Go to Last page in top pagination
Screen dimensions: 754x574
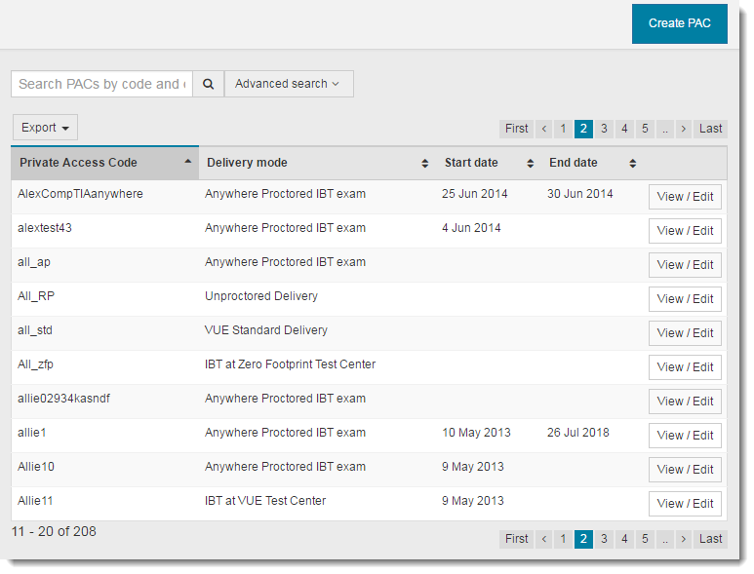point(710,129)
